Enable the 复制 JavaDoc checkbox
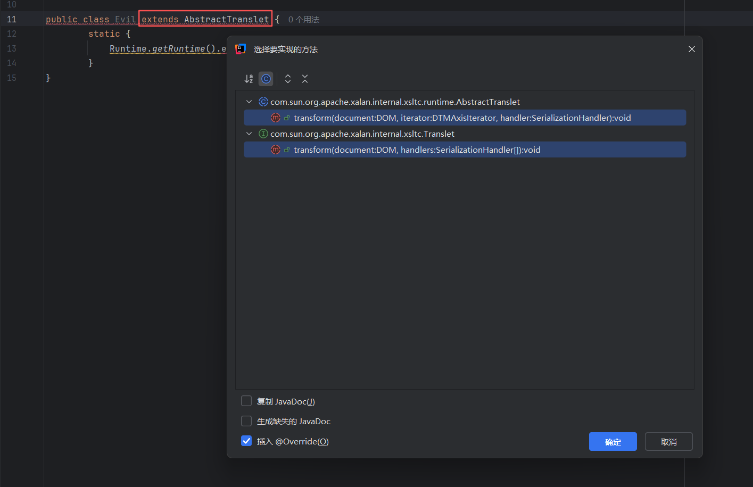Viewport: 753px width, 487px height. (246, 401)
